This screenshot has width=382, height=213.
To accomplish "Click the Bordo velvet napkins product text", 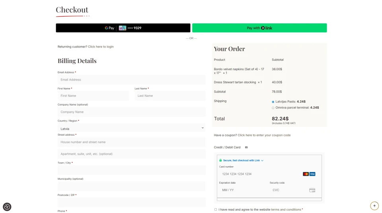I will [x=239, y=71].
